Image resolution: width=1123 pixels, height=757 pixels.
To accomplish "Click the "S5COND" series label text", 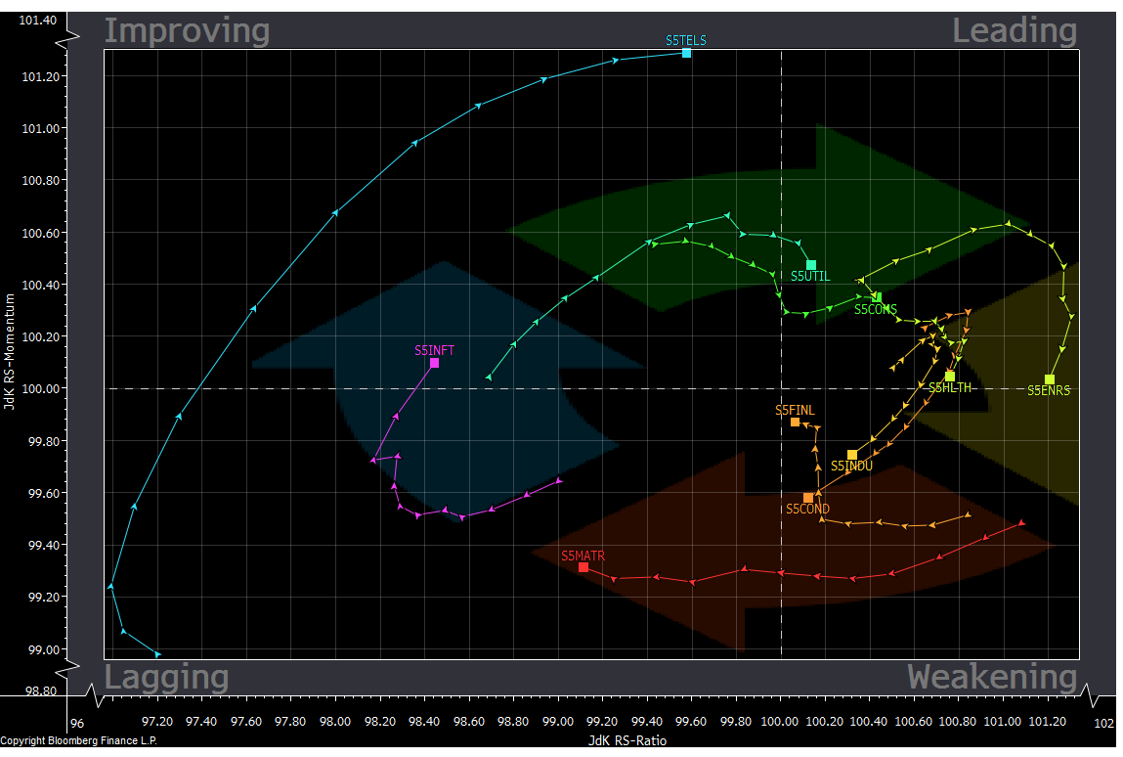I will [x=808, y=509].
